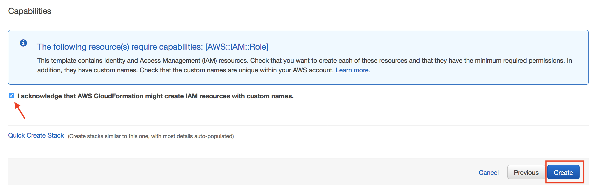Click the blank area above Quick Create Stack
The image size is (594, 187).
pyautogui.click(x=298, y=112)
